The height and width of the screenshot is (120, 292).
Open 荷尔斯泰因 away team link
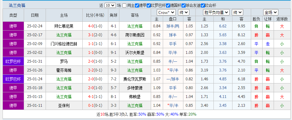point(135,35)
